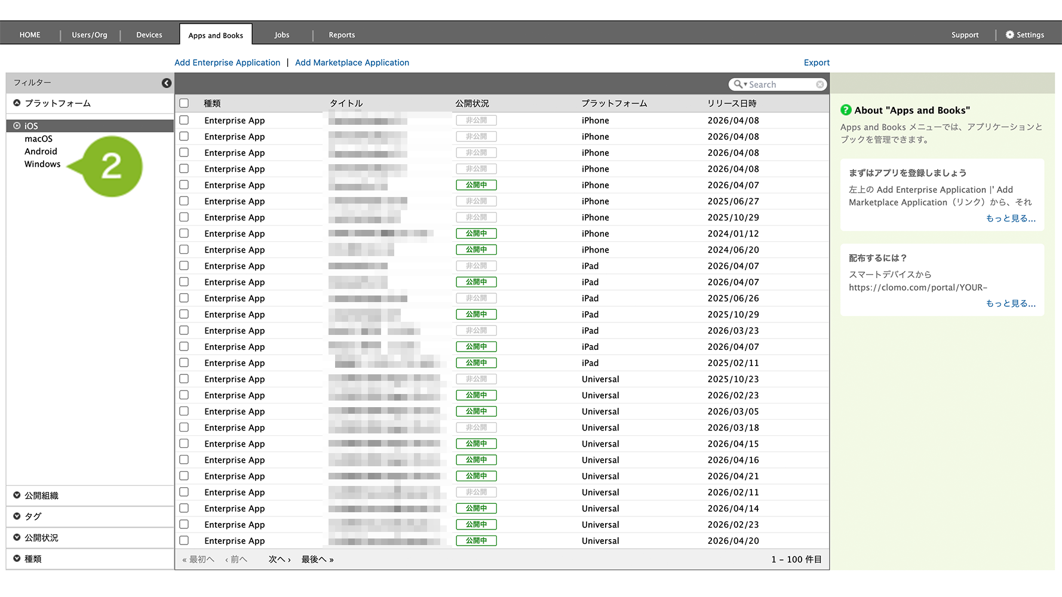Viewport: 1062px width, 597px height.
Task: Select the Apps and Books tab
Action: (216, 35)
